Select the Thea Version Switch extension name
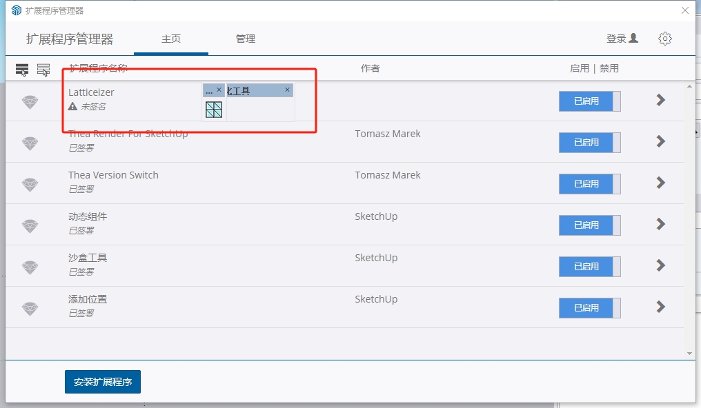The image size is (701, 408). coord(113,175)
